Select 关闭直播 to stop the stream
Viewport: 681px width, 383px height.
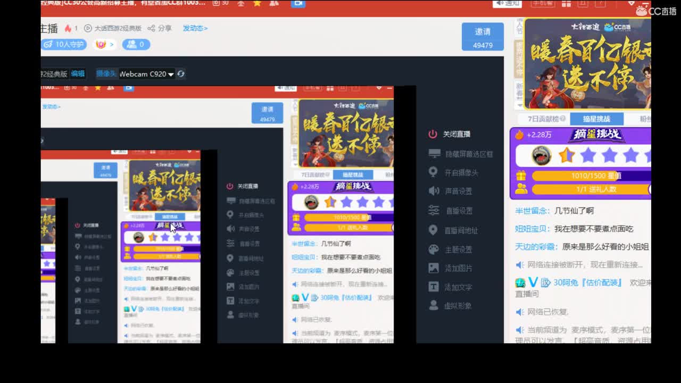coord(456,134)
